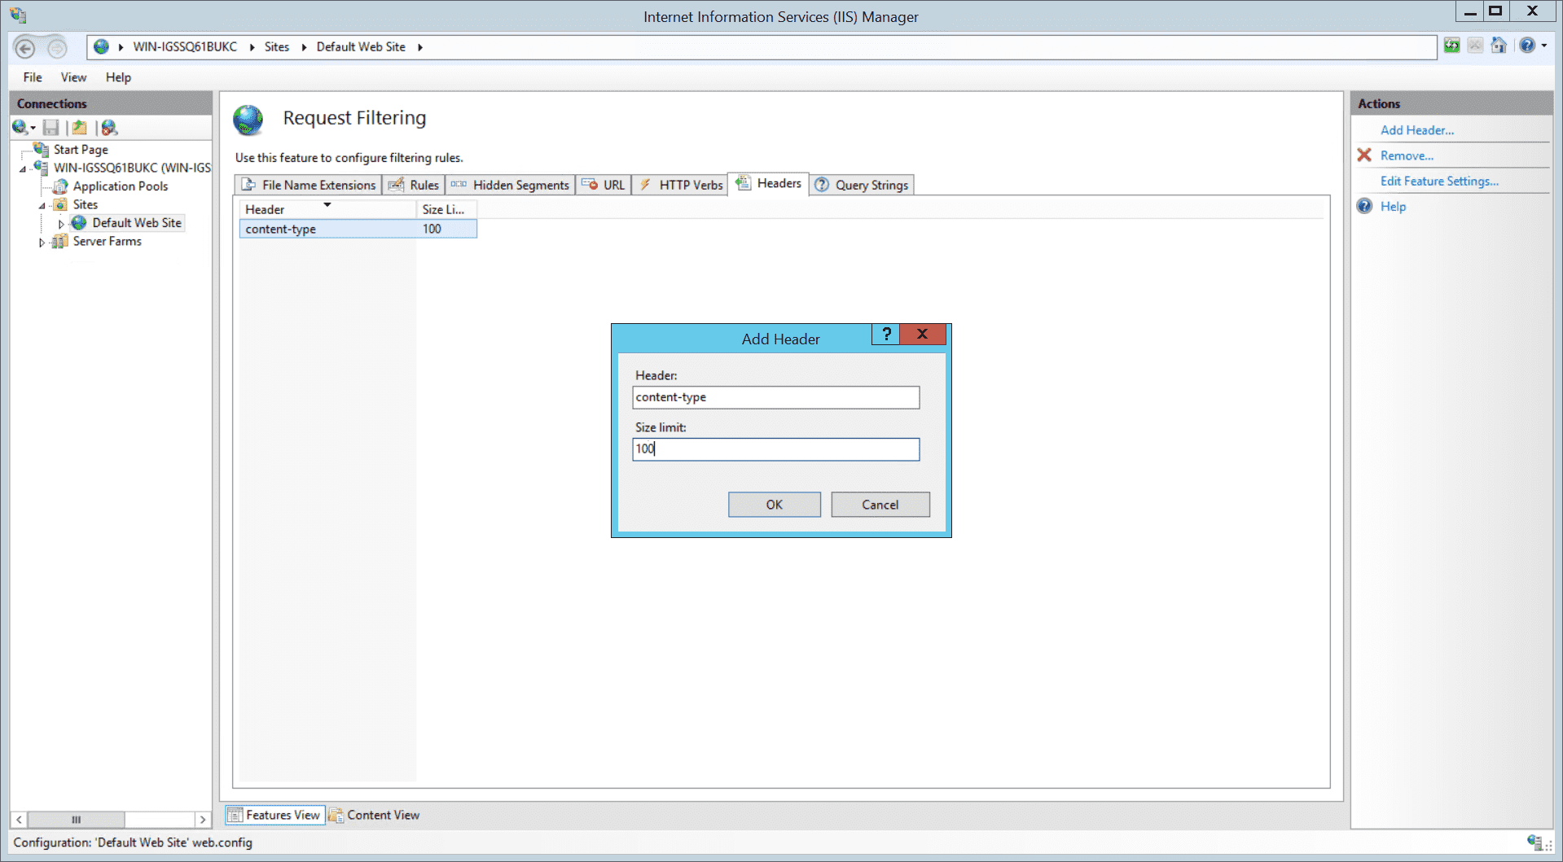The width and height of the screenshot is (1563, 862).
Task: Click the Forward navigation arrow
Action: 56,48
